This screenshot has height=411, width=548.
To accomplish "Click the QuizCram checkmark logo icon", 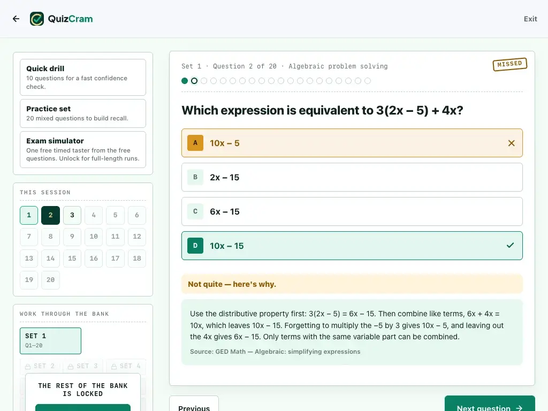I will [37, 19].
